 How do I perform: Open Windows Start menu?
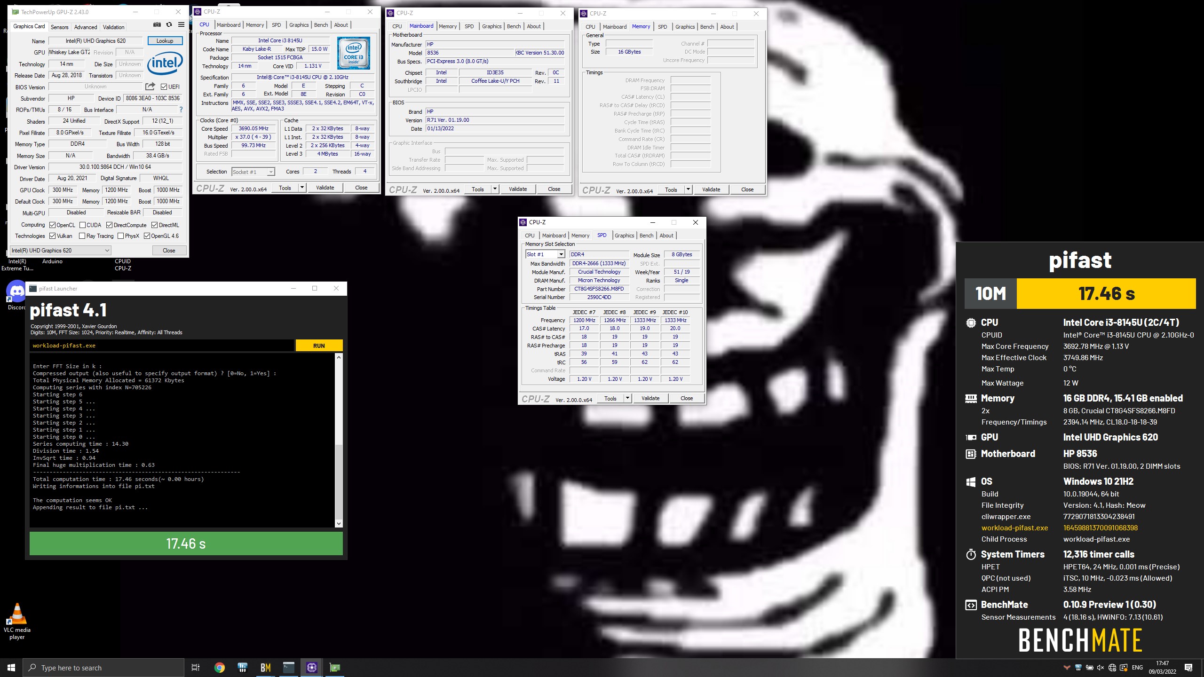11,668
